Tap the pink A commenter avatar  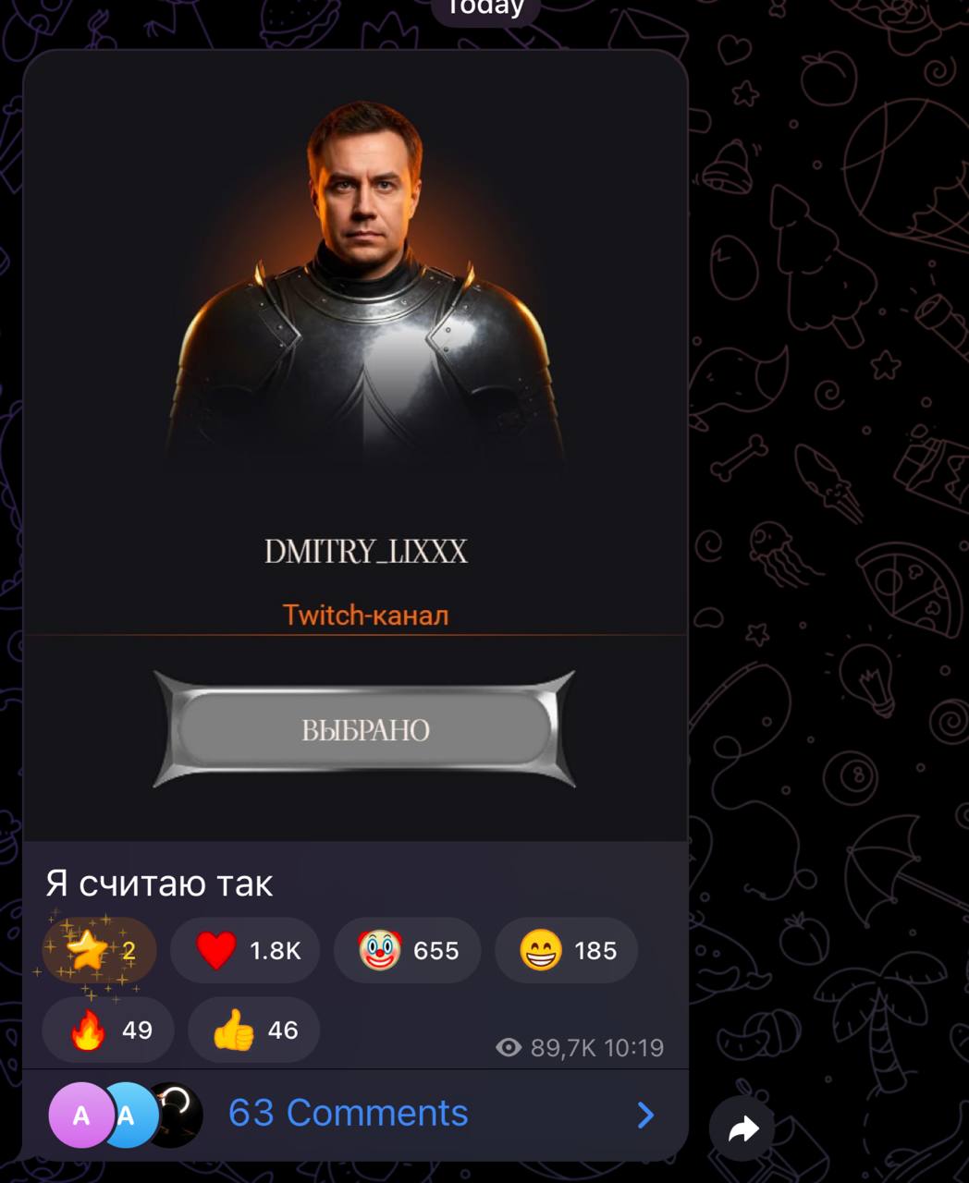(x=80, y=1115)
